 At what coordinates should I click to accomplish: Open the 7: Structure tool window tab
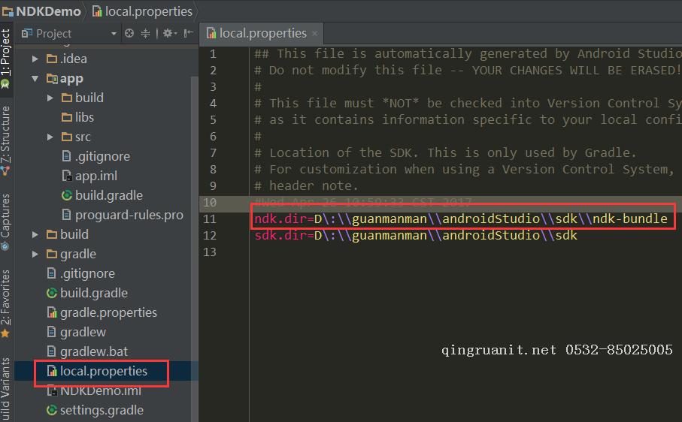(x=6, y=140)
